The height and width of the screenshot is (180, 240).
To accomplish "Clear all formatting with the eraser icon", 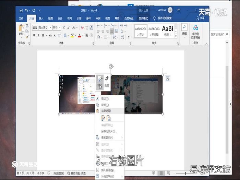I will coord(82,27).
